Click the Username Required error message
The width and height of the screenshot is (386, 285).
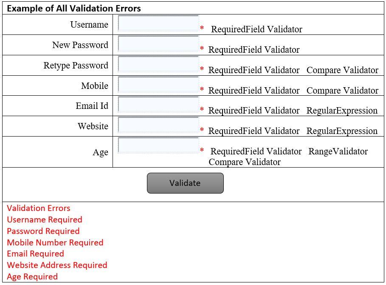[44, 219]
